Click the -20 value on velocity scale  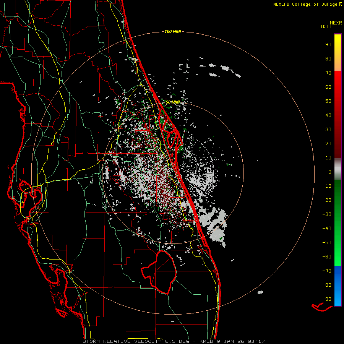(x=327, y=200)
